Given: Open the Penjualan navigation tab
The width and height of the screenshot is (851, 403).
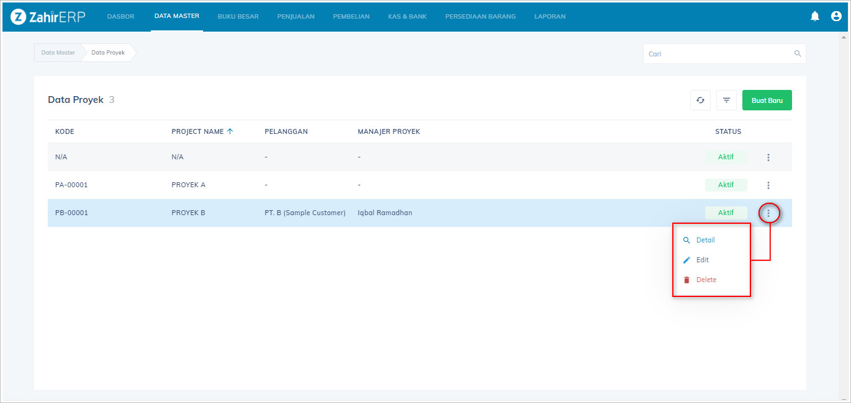Looking at the screenshot, I should [x=295, y=17].
